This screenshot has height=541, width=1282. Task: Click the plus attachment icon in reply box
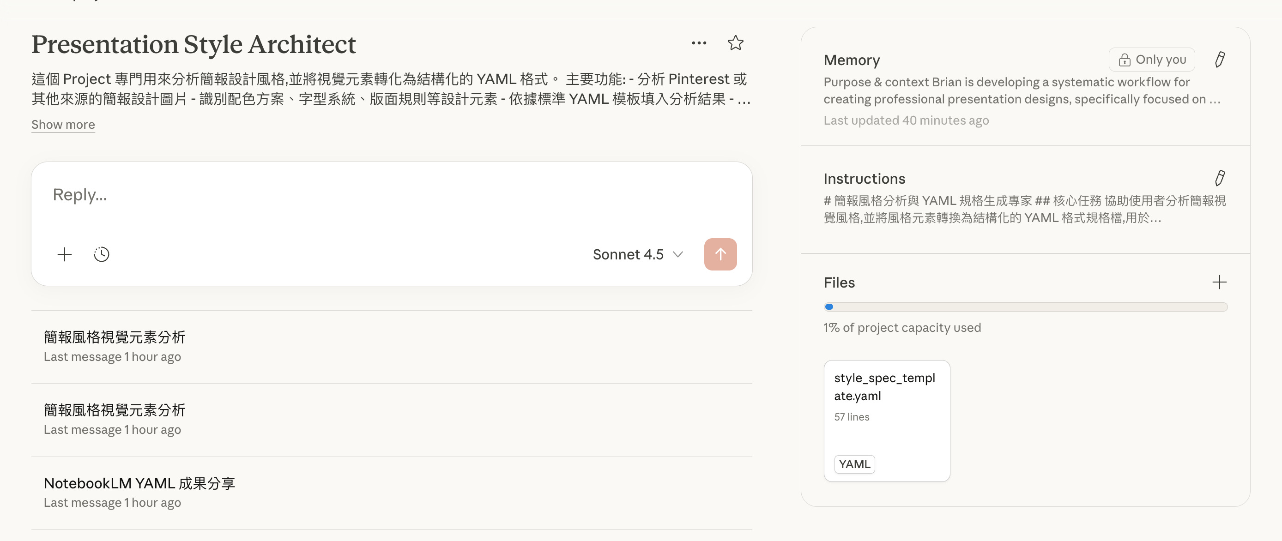pyautogui.click(x=65, y=255)
